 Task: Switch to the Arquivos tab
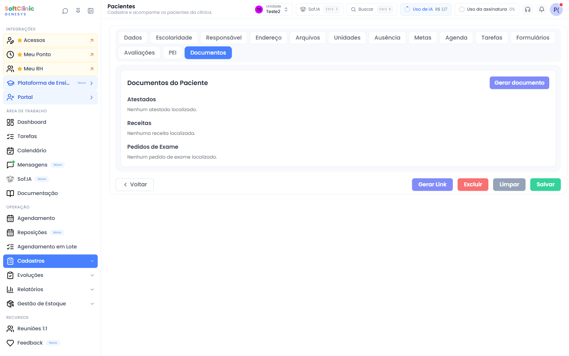pyautogui.click(x=308, y=38)
